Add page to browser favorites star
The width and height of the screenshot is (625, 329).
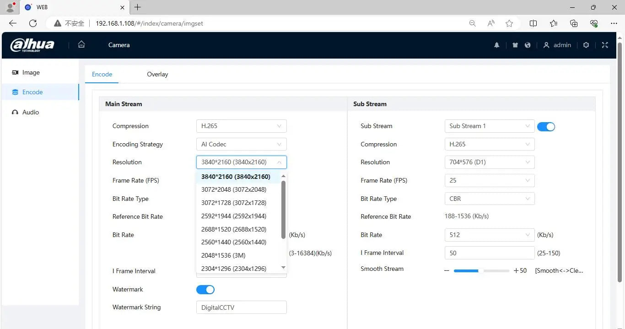click(509, 23)
